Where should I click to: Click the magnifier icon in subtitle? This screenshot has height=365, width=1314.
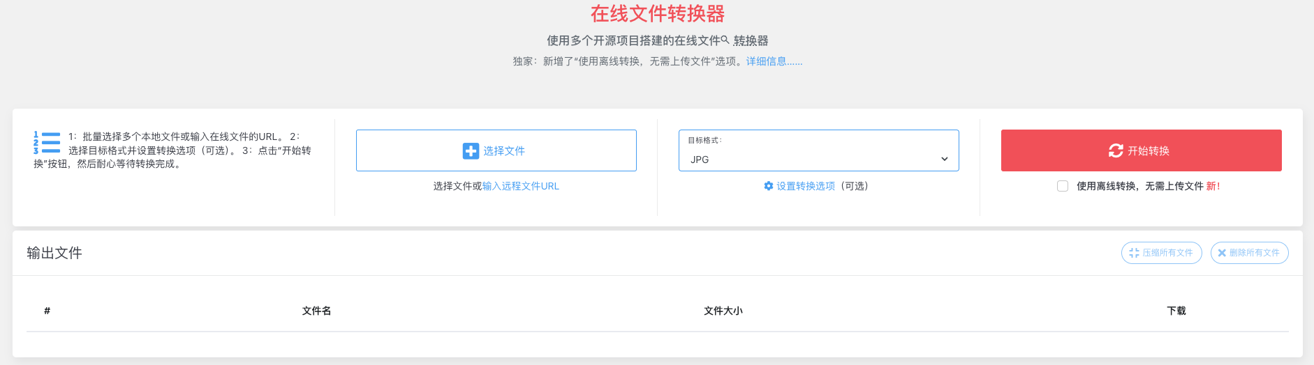(725, 40)
